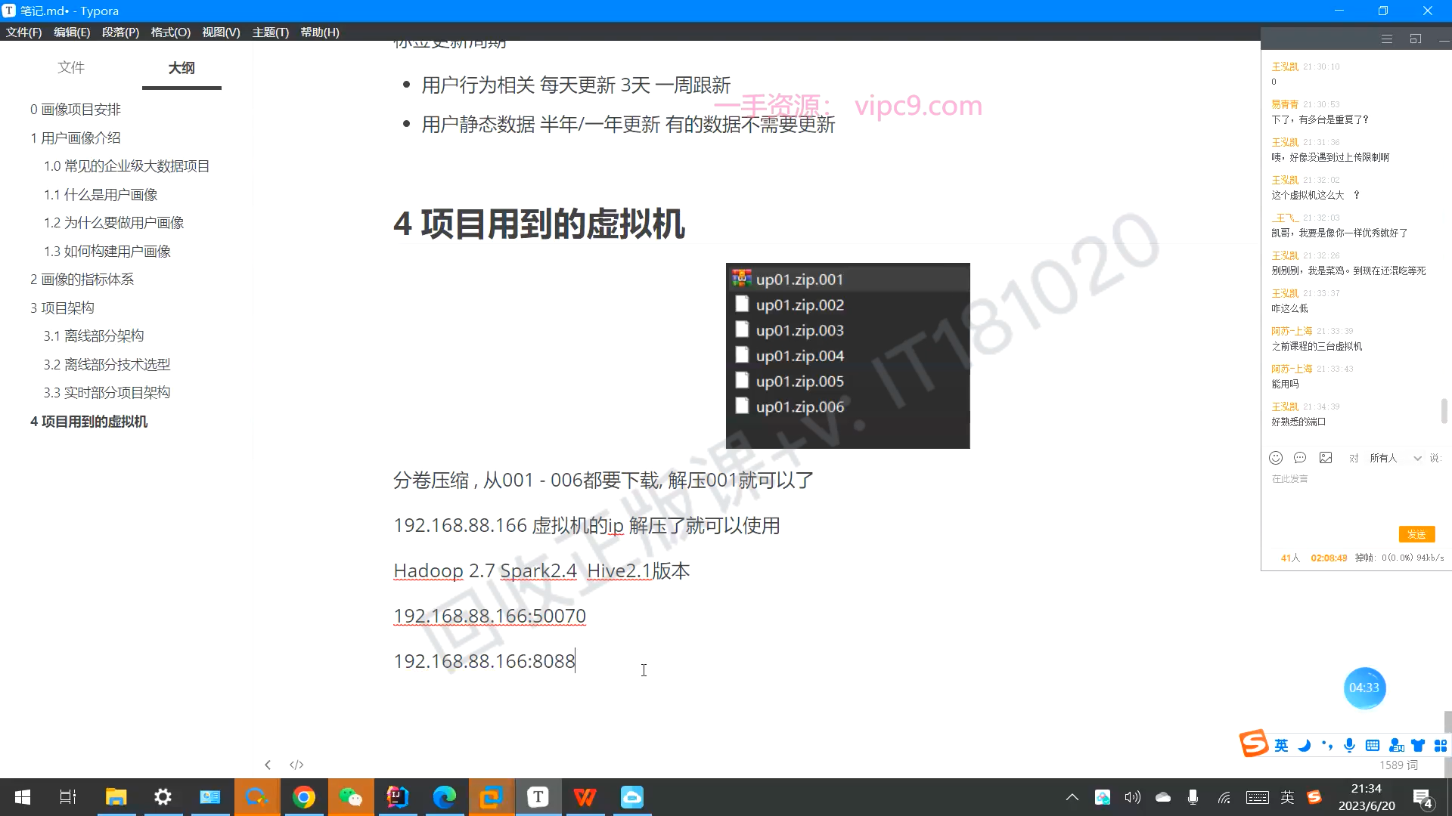Switch to the 文件 sidebar tab

click(x=71, y=68)
